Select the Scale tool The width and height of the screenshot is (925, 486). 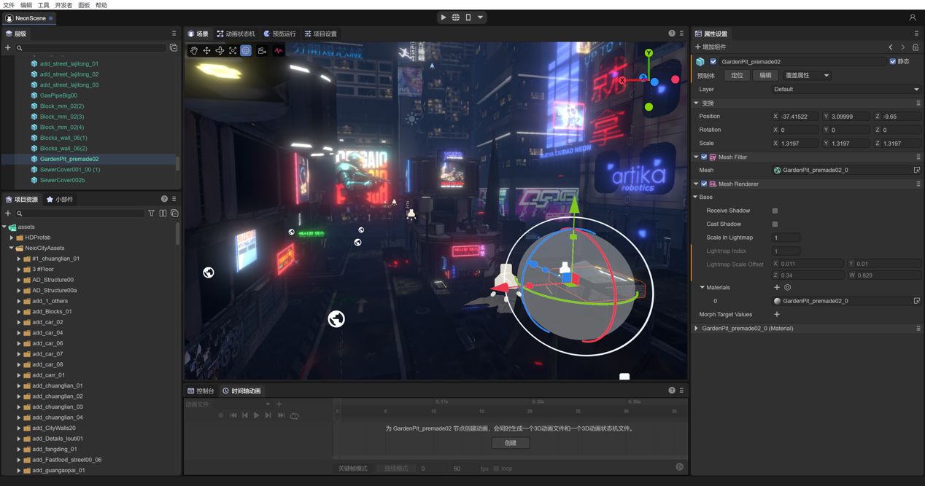233,50
